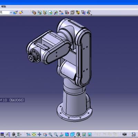138x138 pixels.
Task: Toggle the Hide/Show icon
Action: 84,134
